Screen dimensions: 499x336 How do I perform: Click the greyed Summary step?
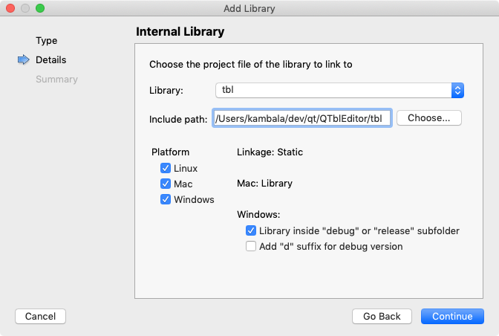pos(56,79)
